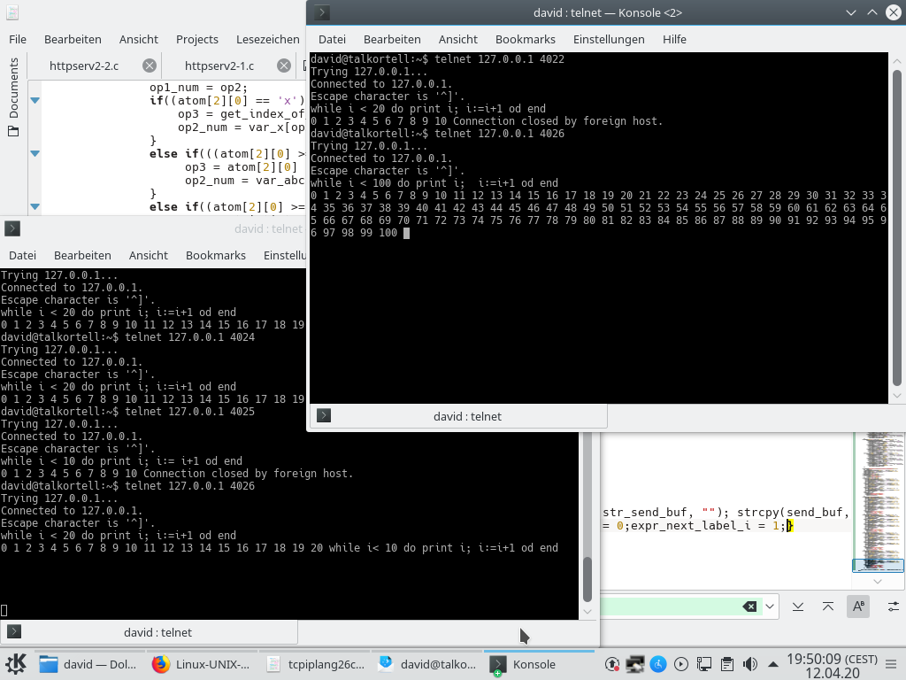
Task: Open search options settings icon
Action: pyautogui.click(x=893, y=607)
